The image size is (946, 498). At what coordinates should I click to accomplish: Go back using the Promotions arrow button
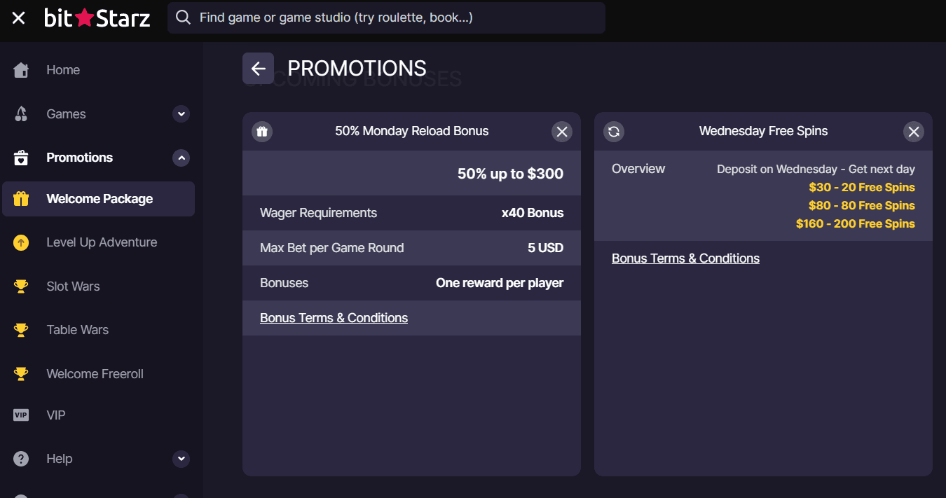[258, 69]
